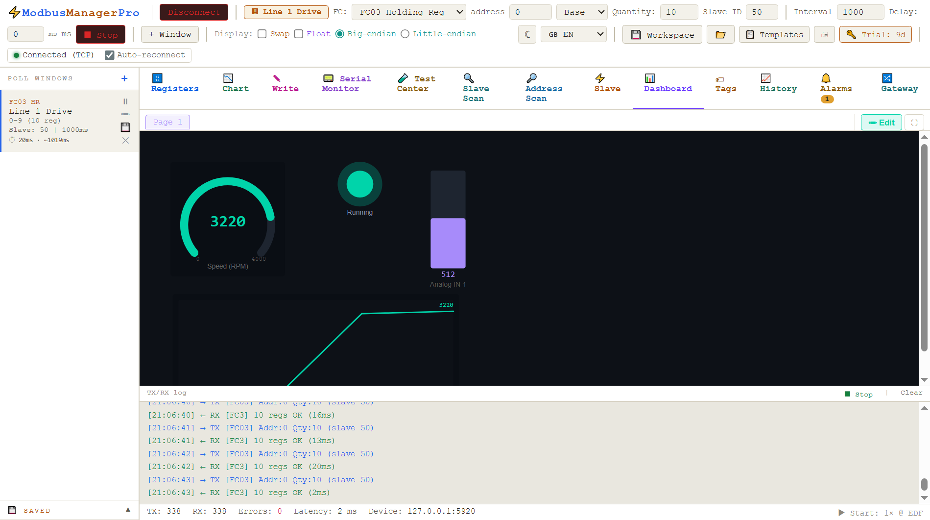Click the Dashboard bar-chart icon

[650, 78]
